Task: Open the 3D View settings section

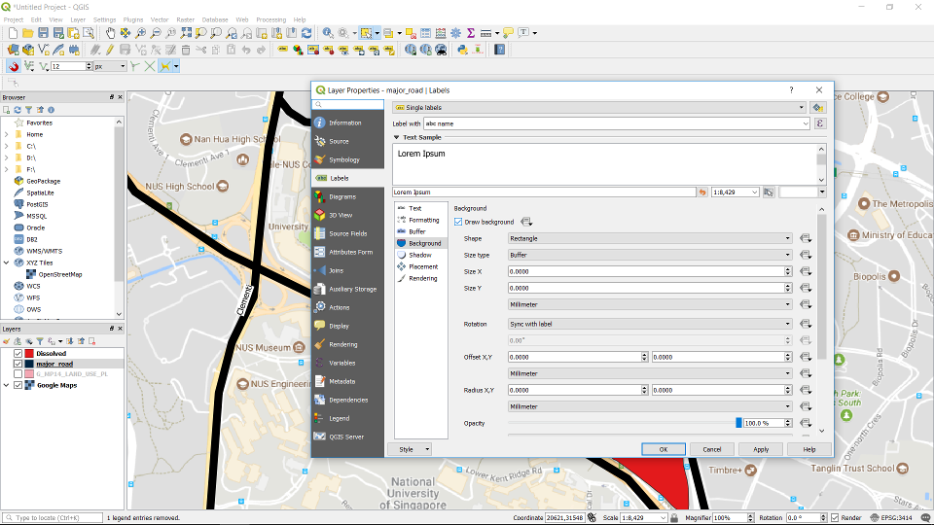Action: (x=340, y=215)
